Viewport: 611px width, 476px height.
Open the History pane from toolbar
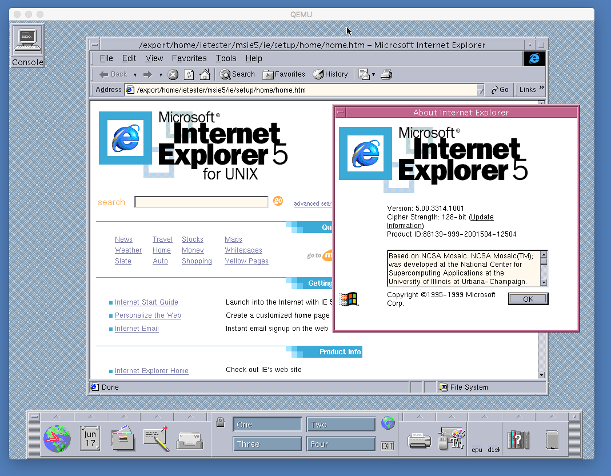click(330, 74)
